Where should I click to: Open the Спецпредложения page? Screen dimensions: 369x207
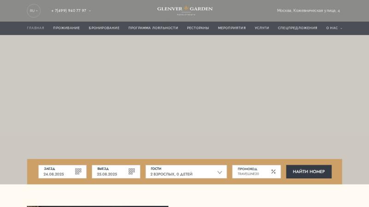point(298,28)
